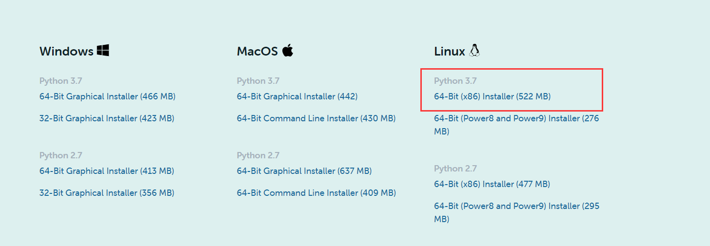Download Linux Python 2.7 Power8 and Power9 Installer
710x246 pixels.
516,206
